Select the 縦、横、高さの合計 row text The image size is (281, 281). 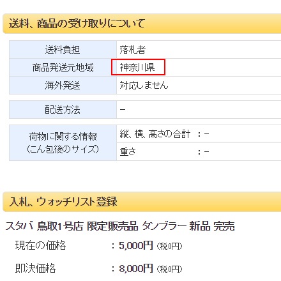164,134
